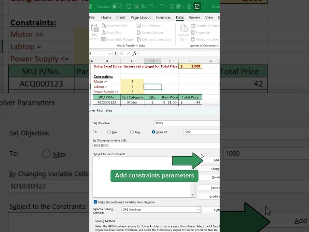Open the Select a Solving Method combo box

pos(161,209)
